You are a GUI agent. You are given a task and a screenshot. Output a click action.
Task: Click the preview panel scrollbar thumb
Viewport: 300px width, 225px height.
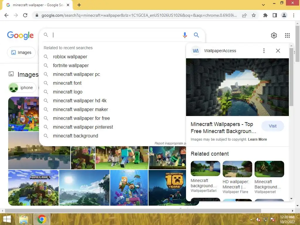click(291, 77)
